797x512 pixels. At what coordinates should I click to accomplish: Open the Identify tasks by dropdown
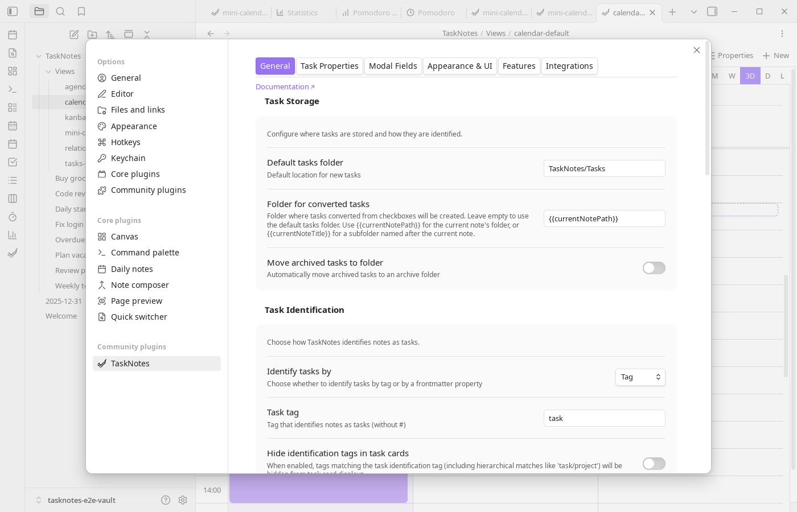click(640, 377)
